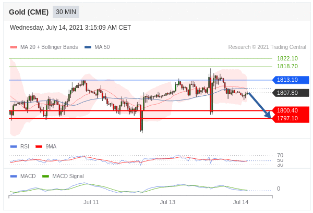The height and width of the screenshot is (213, 313).
Task: Toggle the RSI legend entry
Action: [25, 147]
